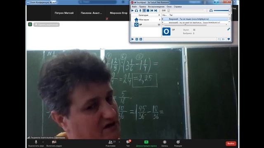Click the Soundpad title bar app icon
264x148 pixels.
(x=132, y=2)
